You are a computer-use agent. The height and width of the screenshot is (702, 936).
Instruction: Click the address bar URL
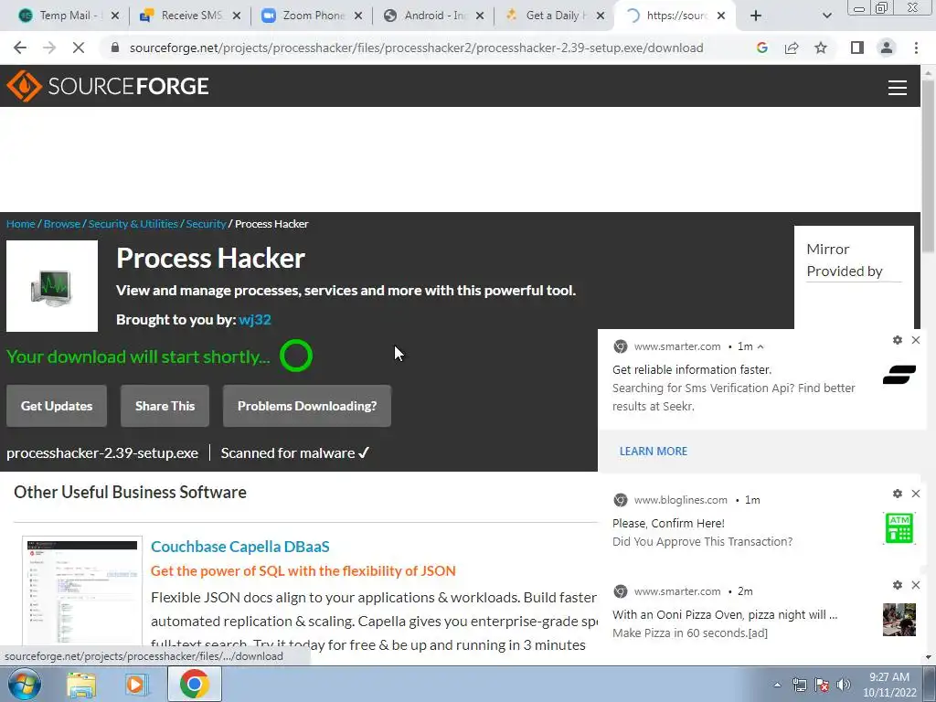pyautogui.click(x=416, y=48)
